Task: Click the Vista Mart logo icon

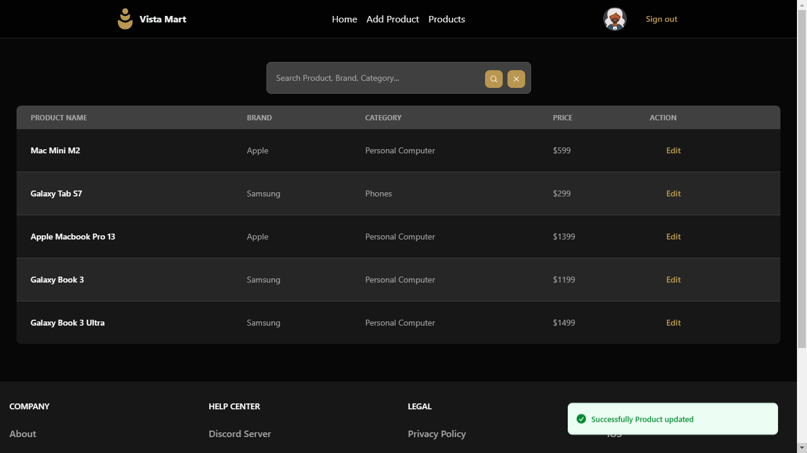Action: tap(125, 19)
